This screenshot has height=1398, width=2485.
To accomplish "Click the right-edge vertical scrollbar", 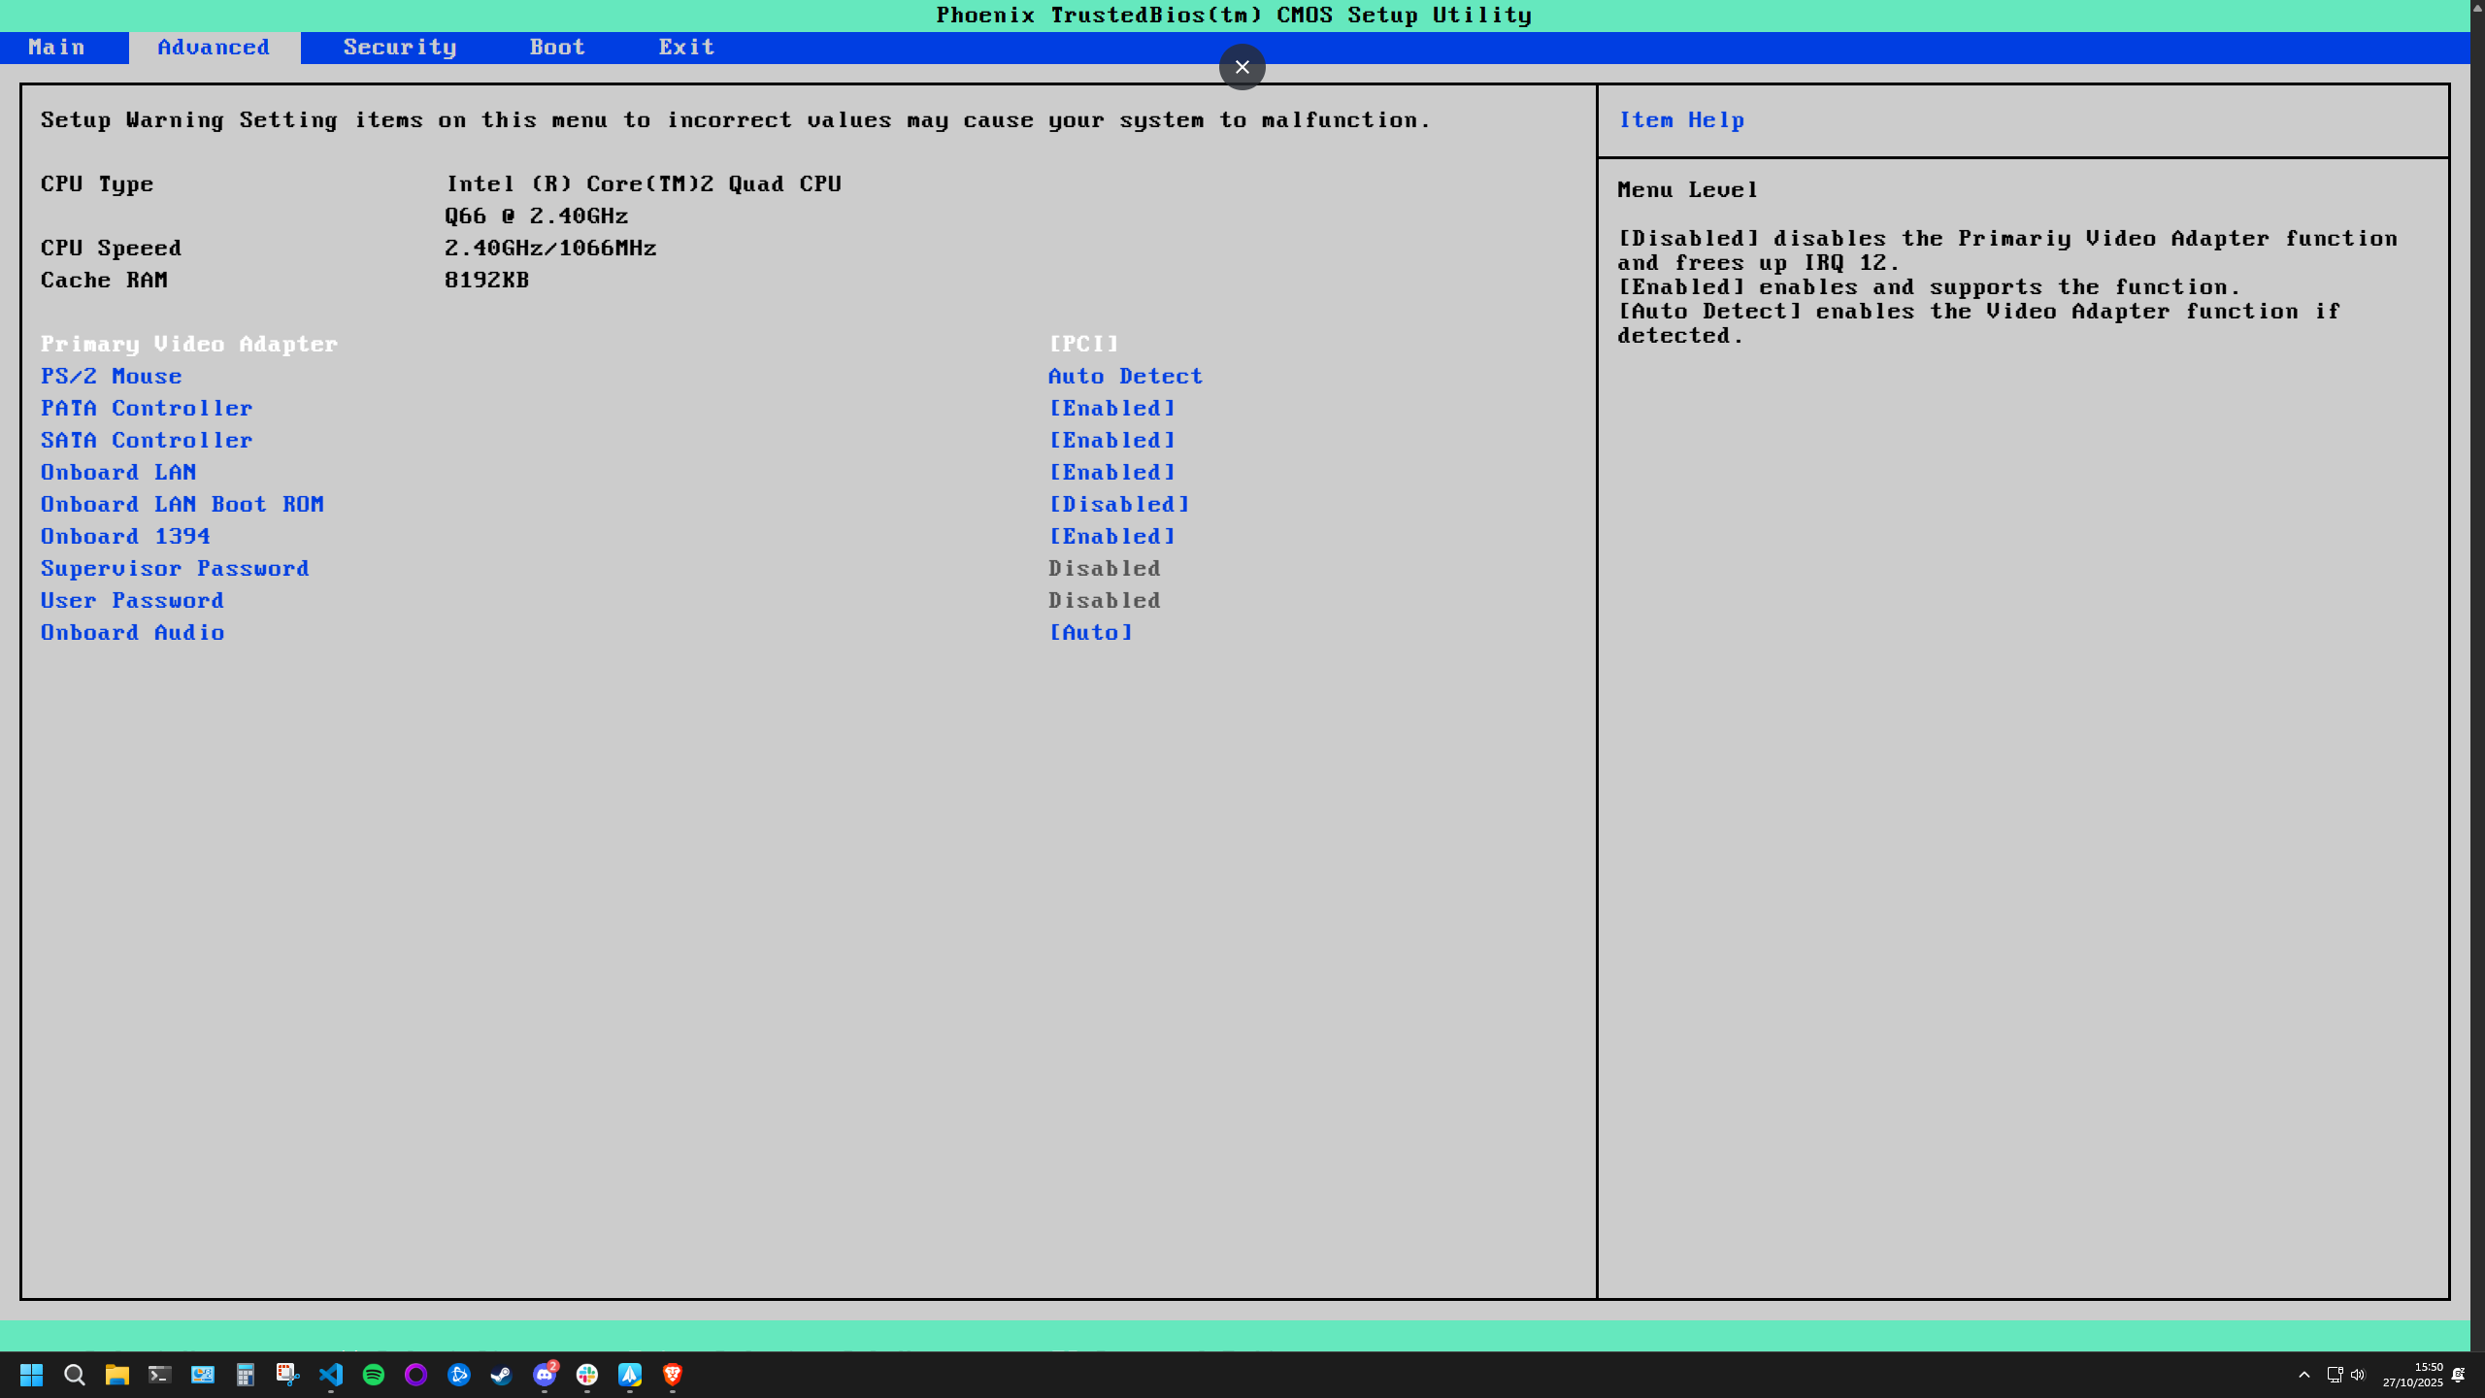I will point(2477,680).
